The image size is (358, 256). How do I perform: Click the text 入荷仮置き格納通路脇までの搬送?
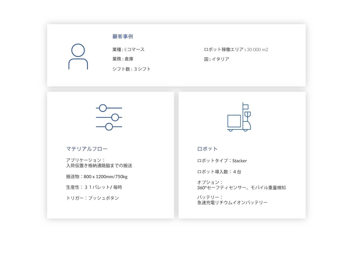[99, 166]
